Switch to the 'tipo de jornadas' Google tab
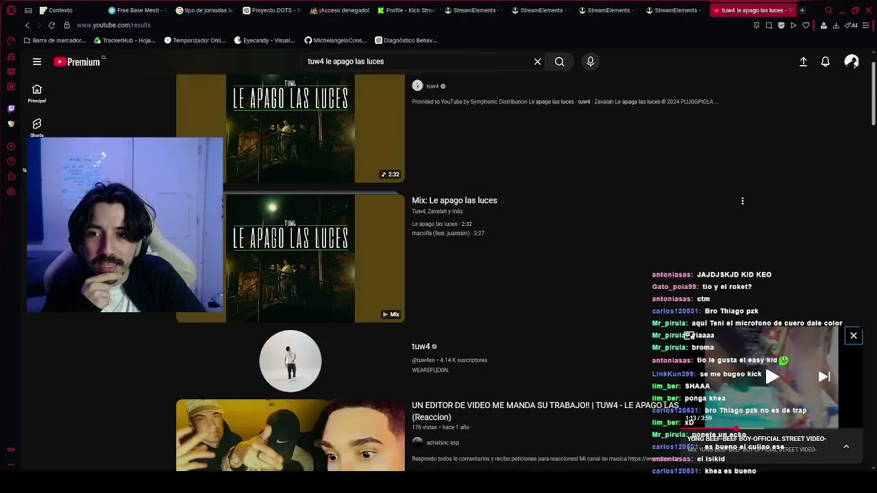This screenshot has height=493, width=877. pos(204,10)
